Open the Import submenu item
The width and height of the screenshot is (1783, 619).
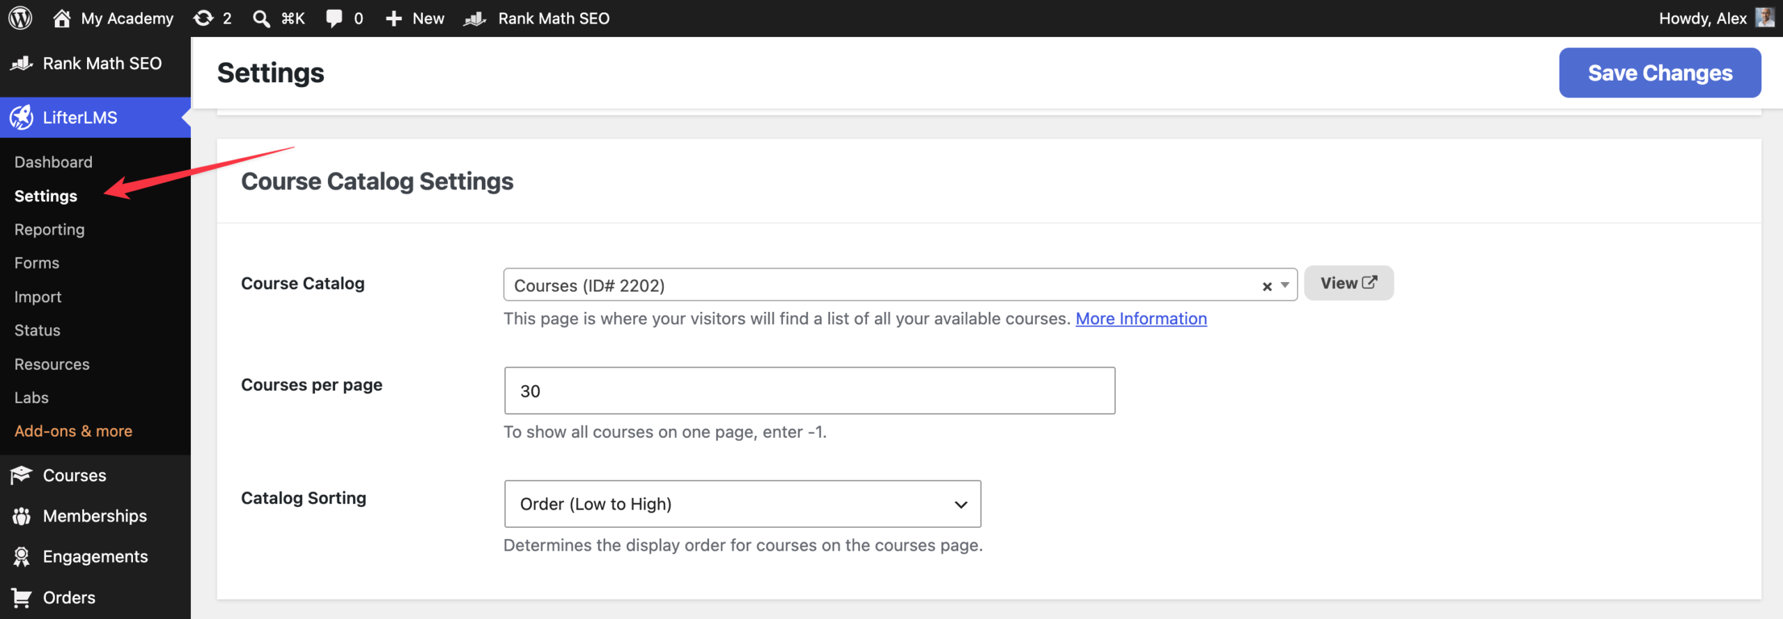pos(38,297)
